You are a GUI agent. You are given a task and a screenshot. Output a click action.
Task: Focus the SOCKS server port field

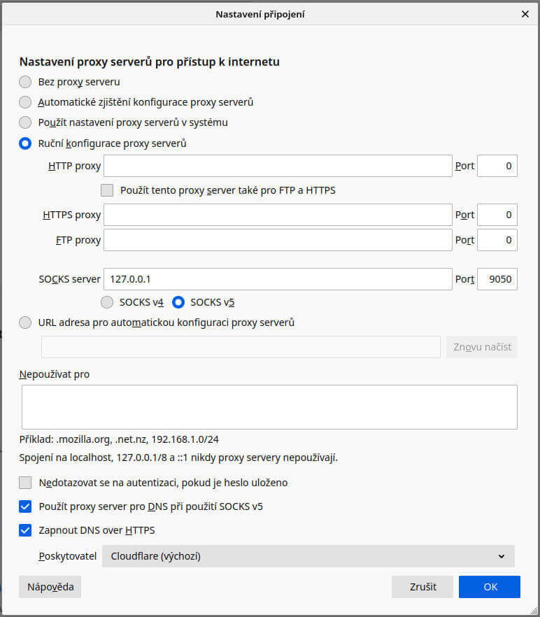497,278
